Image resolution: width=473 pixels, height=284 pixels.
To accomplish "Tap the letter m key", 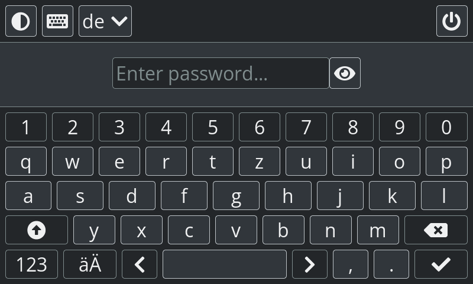I will 378,230.
